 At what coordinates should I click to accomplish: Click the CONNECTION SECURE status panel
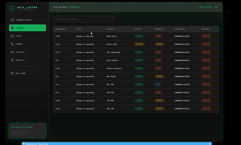(27, 131)
